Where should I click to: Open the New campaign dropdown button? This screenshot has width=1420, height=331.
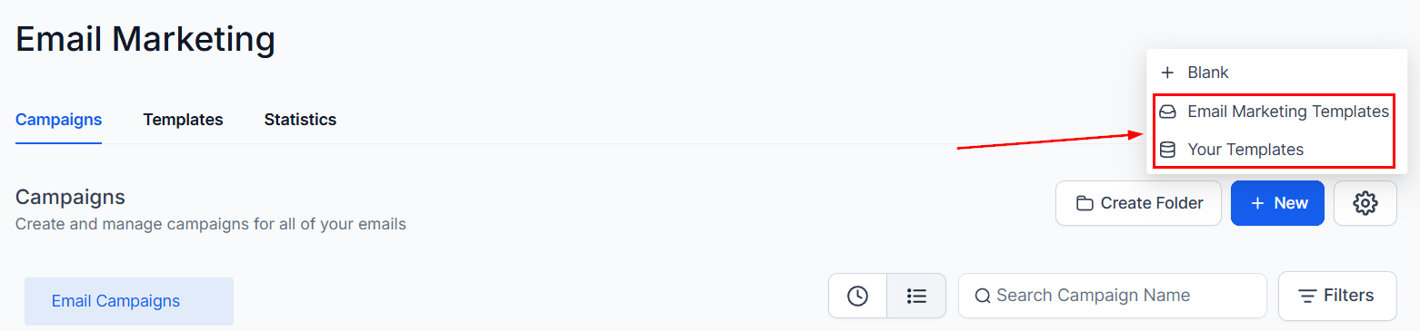click(1277, 203)
